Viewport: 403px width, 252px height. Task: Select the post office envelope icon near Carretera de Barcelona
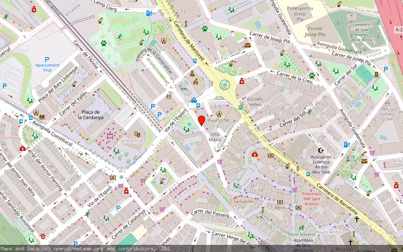pyautogui.click(x=364, y=160)
